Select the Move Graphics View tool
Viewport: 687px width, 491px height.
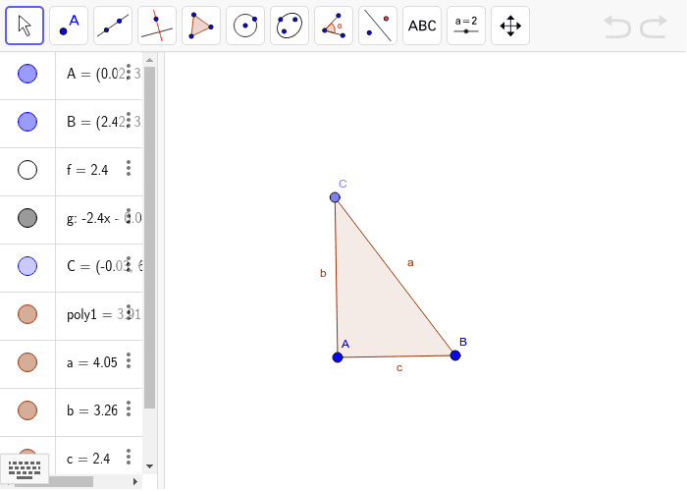[510, 26]
